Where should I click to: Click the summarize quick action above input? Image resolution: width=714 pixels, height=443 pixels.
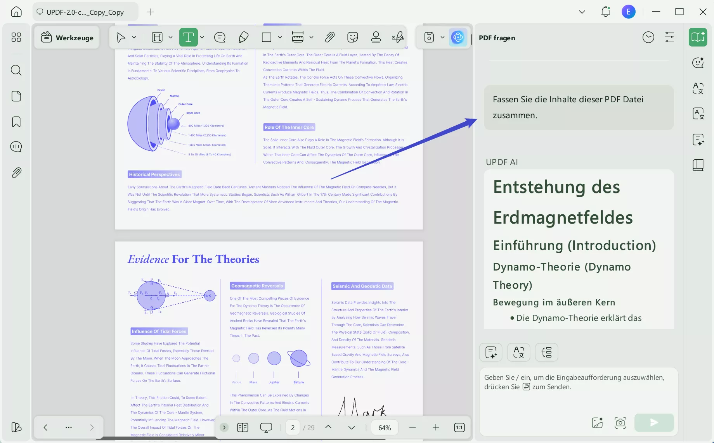(x=491, y=352)
